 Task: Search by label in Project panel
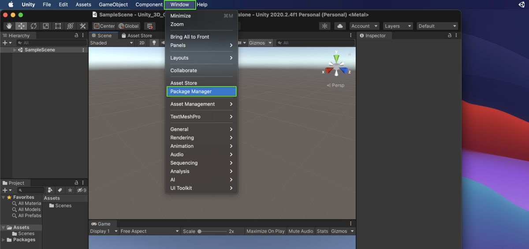[60, 190]
